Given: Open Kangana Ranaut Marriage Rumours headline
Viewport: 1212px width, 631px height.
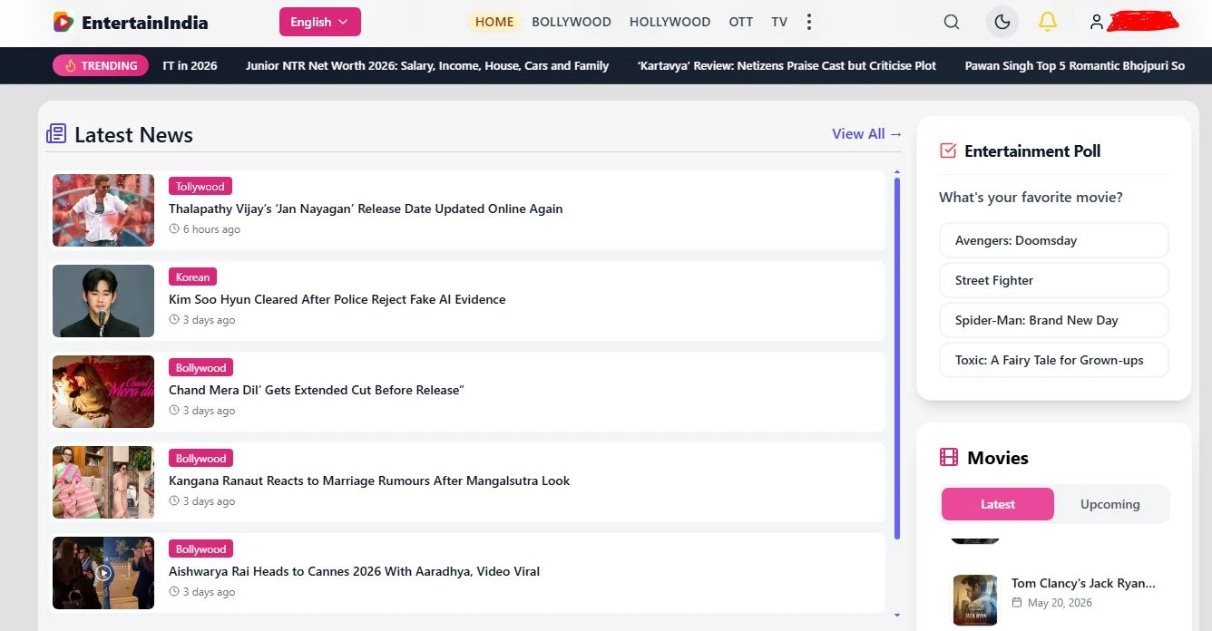Looking at the screenshot, I should (369, 481).
